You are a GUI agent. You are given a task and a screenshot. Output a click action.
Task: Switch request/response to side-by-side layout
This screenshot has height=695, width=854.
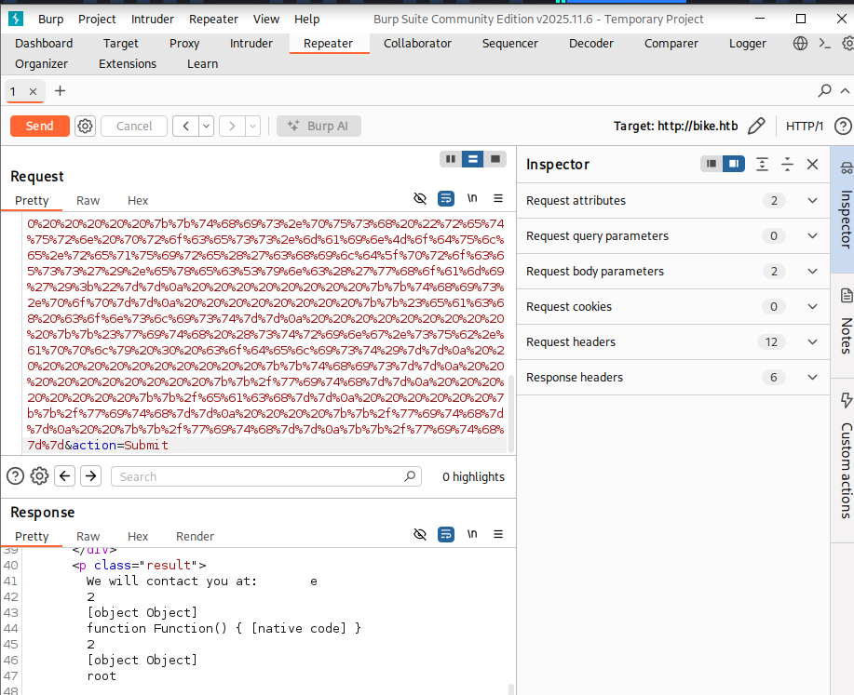451,159
